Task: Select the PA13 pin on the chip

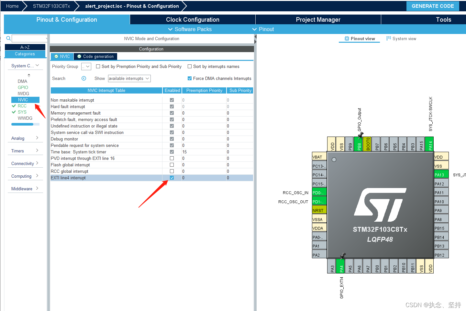Action: coord(441,175)
